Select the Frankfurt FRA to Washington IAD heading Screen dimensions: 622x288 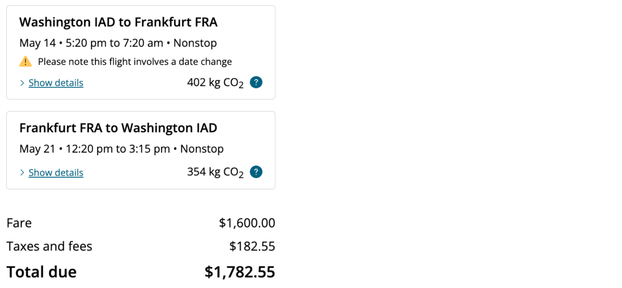click(x=118, y=128)
